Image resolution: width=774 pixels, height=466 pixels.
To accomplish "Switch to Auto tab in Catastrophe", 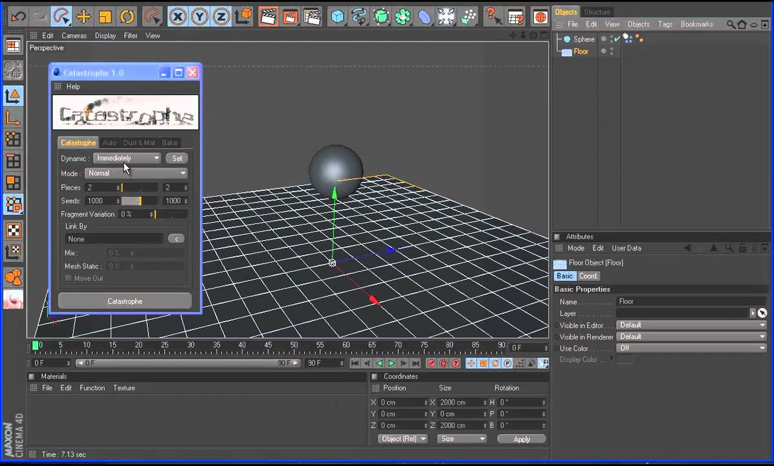I will (x=109, y=142).
